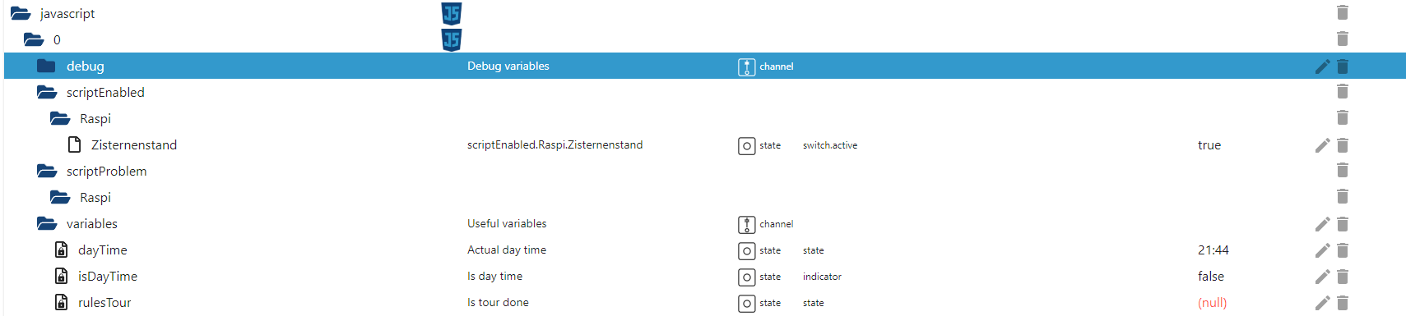Click the dayTime value 21:44

point(1213,250)
